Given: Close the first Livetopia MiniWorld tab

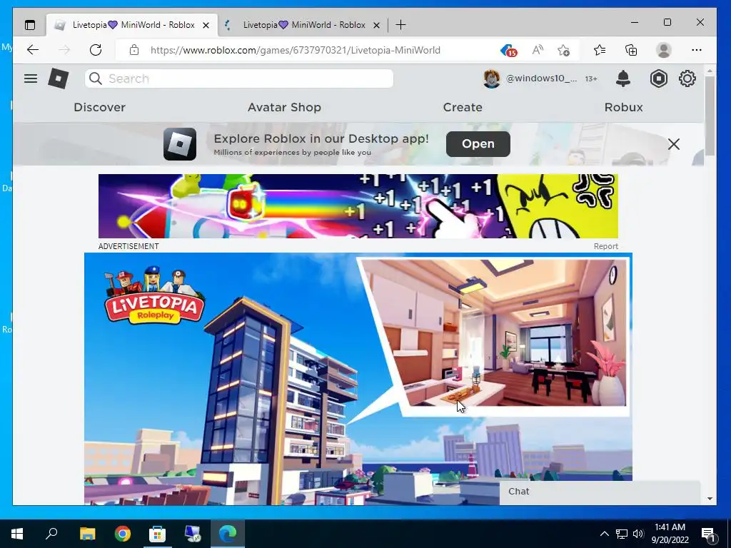Looking at the screenshot, I should 206,25.
